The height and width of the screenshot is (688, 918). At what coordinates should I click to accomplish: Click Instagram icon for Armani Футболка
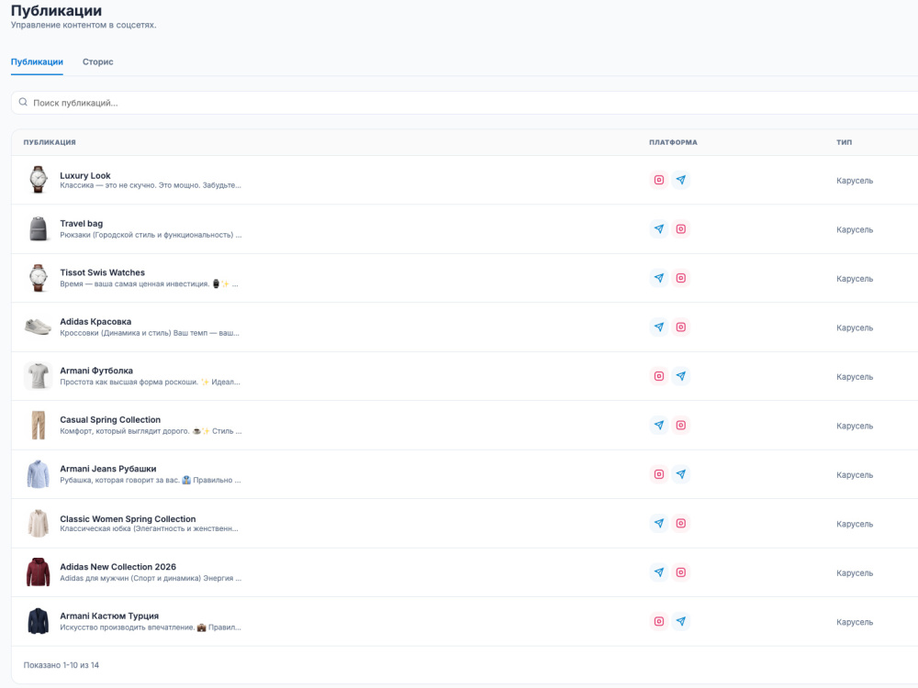(658, 376)
